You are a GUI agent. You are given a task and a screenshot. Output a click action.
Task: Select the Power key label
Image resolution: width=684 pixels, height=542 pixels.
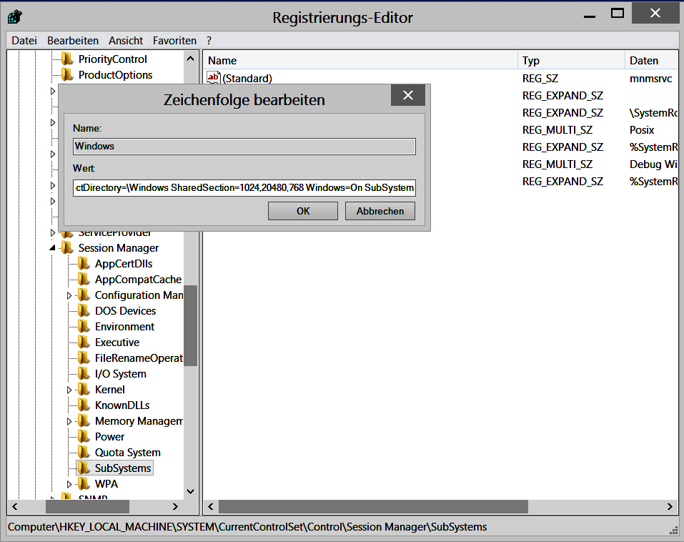click(x=109, y=436)
